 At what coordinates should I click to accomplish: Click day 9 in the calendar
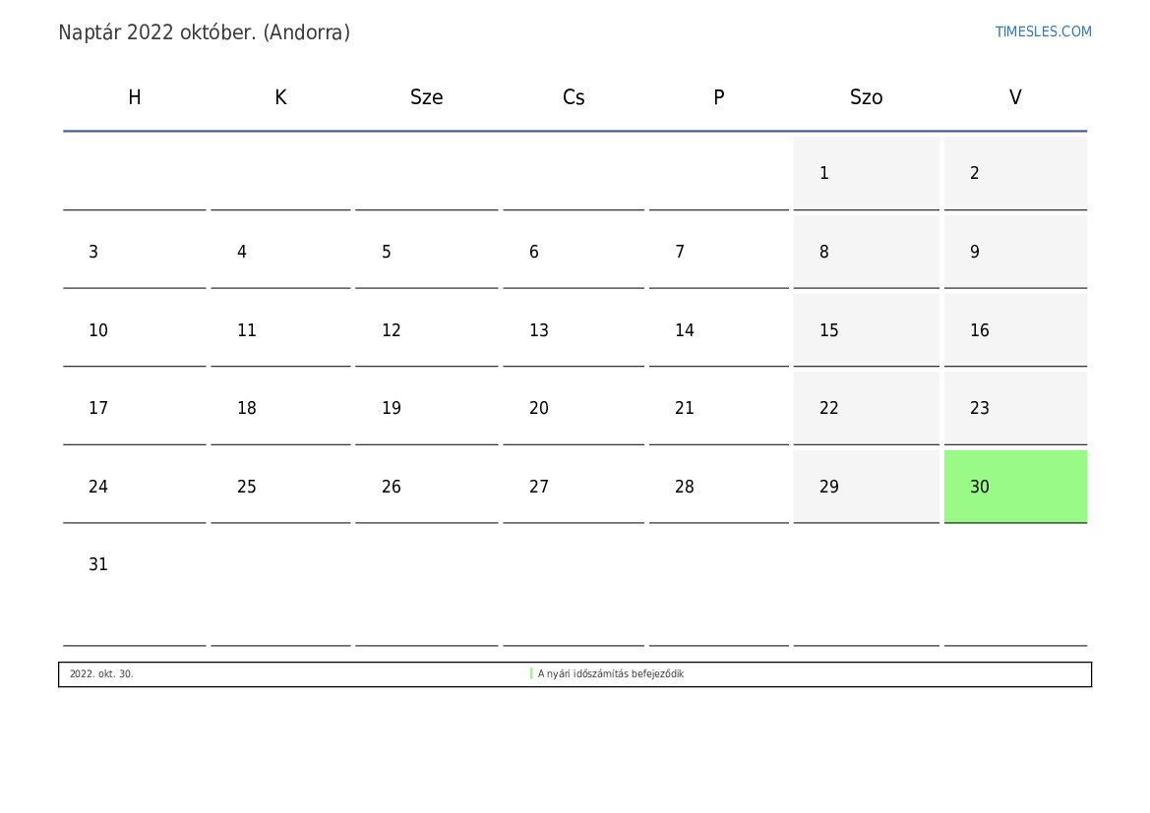click(x=1015, y=252)
